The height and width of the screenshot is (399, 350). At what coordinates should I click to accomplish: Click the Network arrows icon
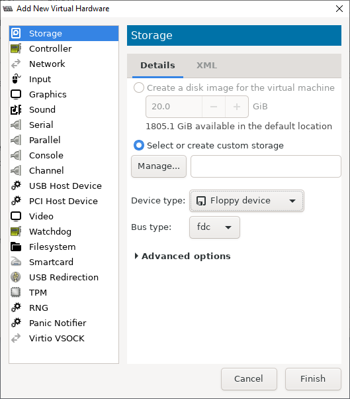tap(16, 64)
